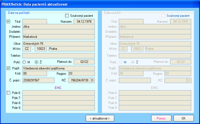Open Pomoc help button
Image resolution: width=200 pixels, height=124 pixels.
161,118
